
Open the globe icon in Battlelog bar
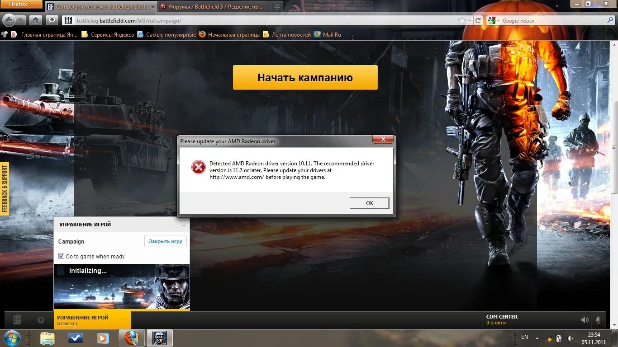[x=41, y=320]
